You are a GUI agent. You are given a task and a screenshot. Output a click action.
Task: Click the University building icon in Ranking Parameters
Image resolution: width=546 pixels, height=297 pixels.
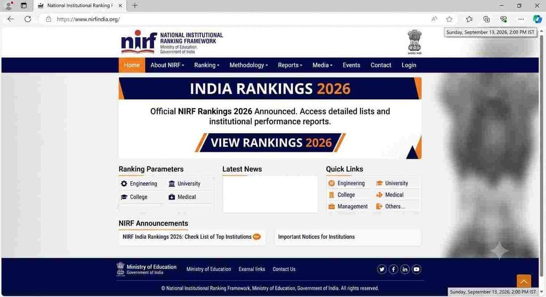172,184
